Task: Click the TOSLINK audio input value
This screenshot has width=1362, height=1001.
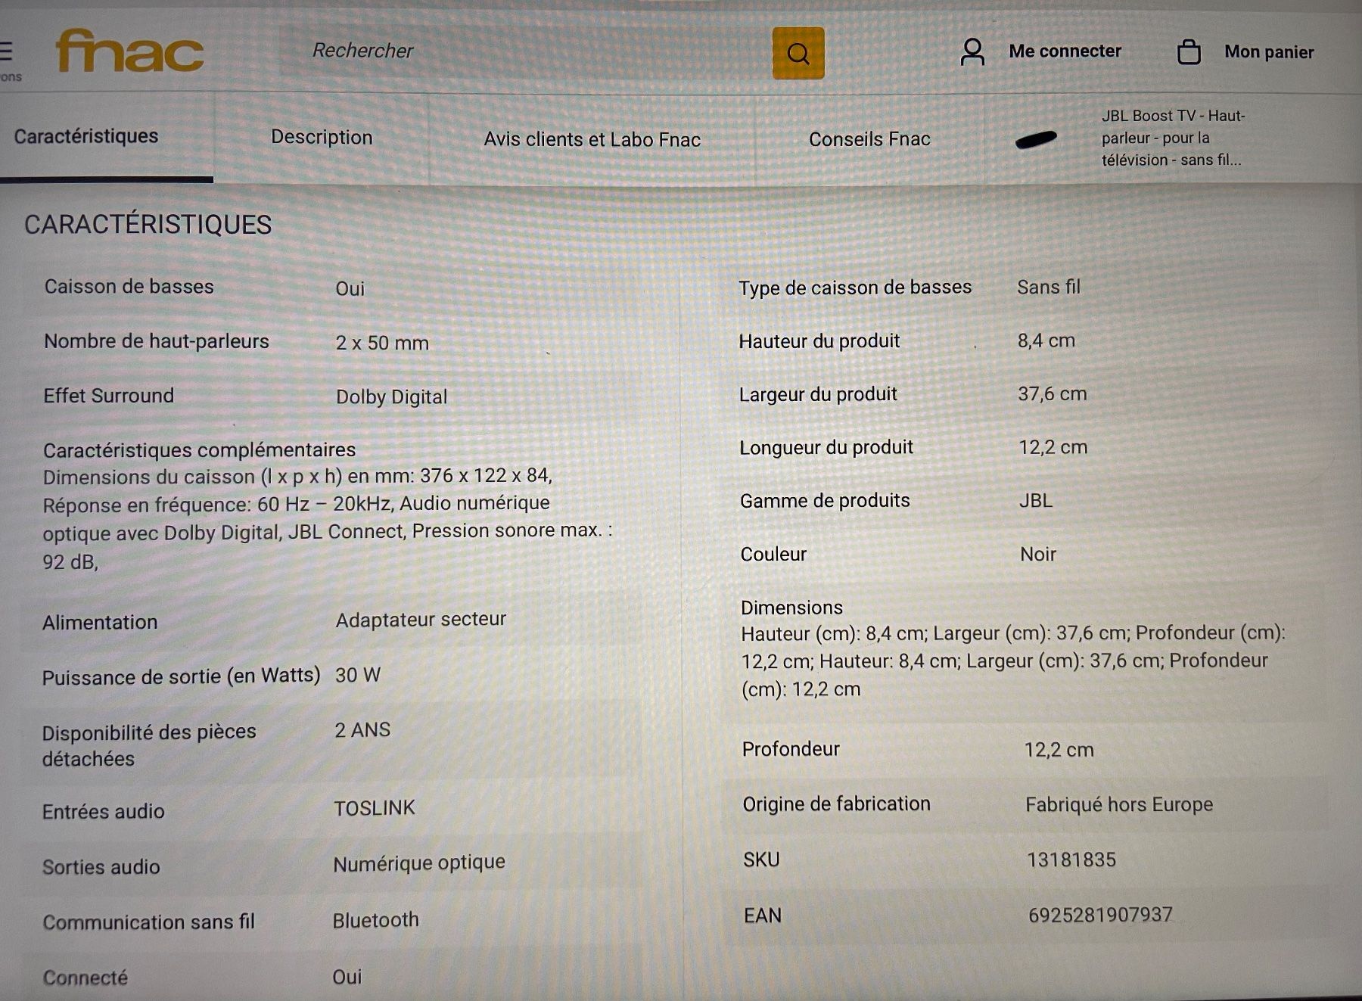Action: coord(375,808)
